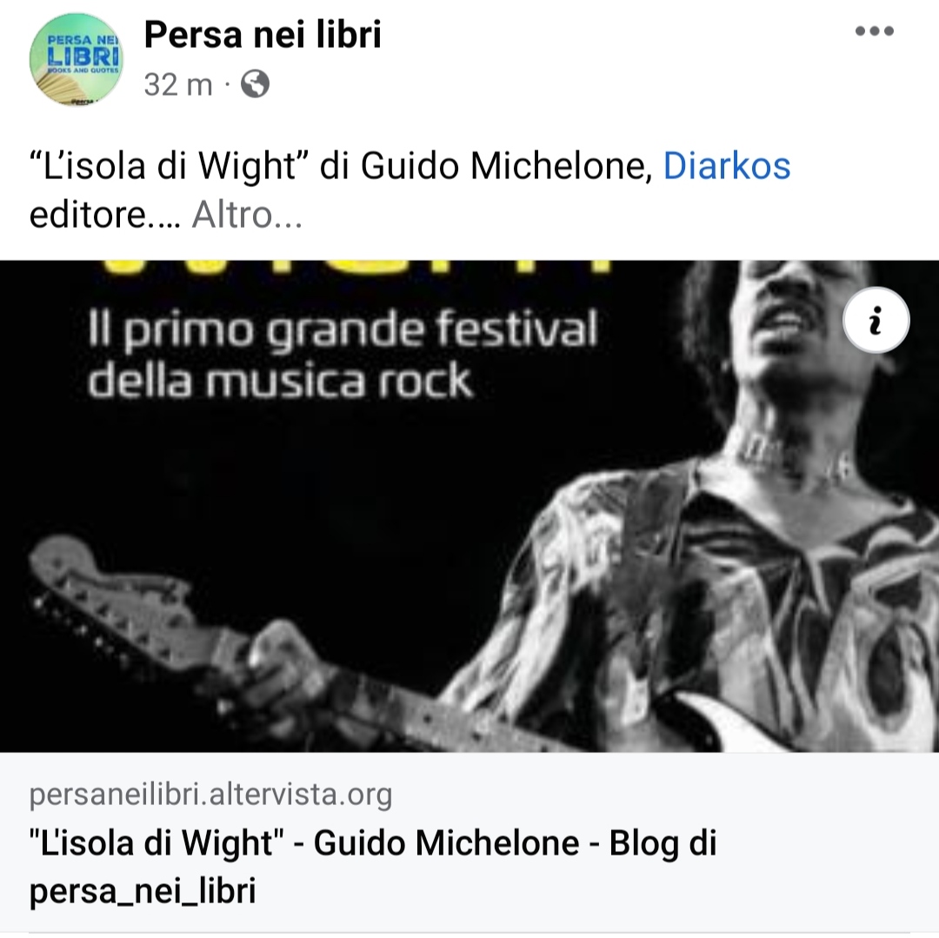Click the persaneilibri.altervista.org domain text
The image size is (939, 938).
pos(210,795)
